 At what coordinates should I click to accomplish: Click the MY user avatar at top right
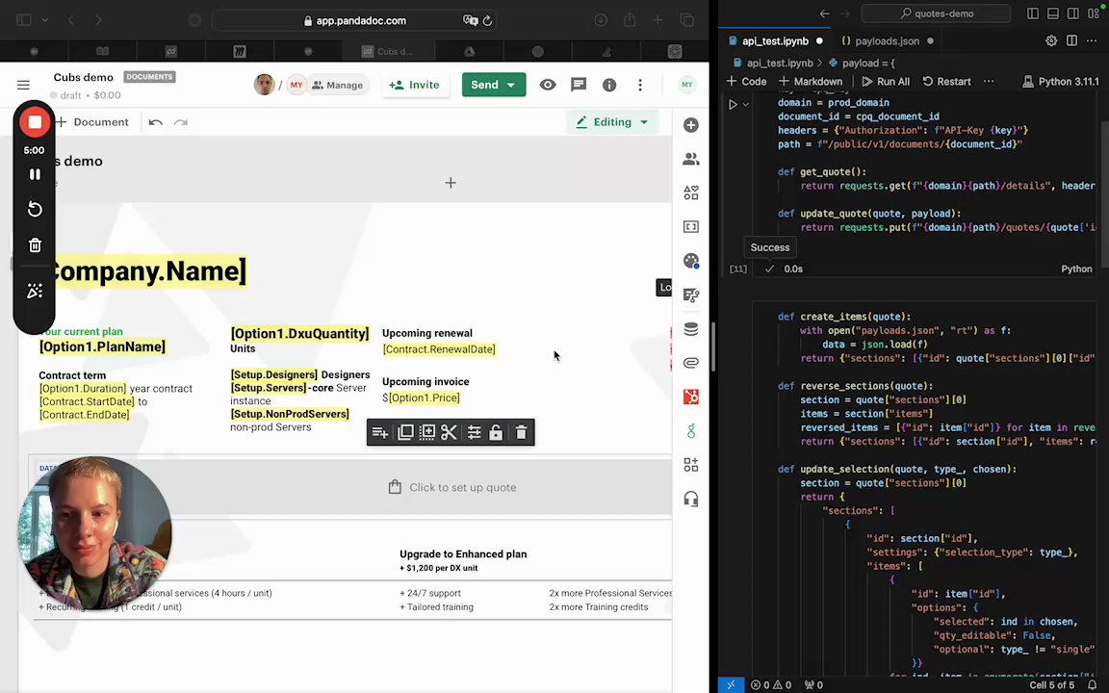(686, 85)
